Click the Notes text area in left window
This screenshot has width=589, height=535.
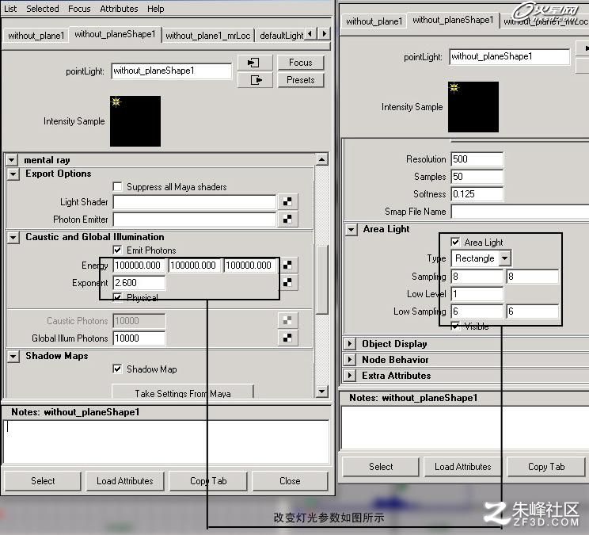pos(166,441)
